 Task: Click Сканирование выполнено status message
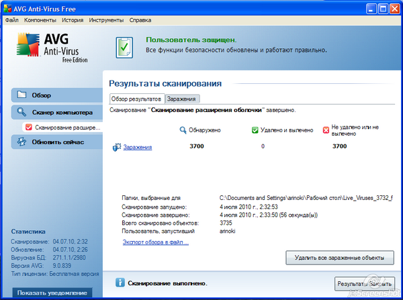167,283
